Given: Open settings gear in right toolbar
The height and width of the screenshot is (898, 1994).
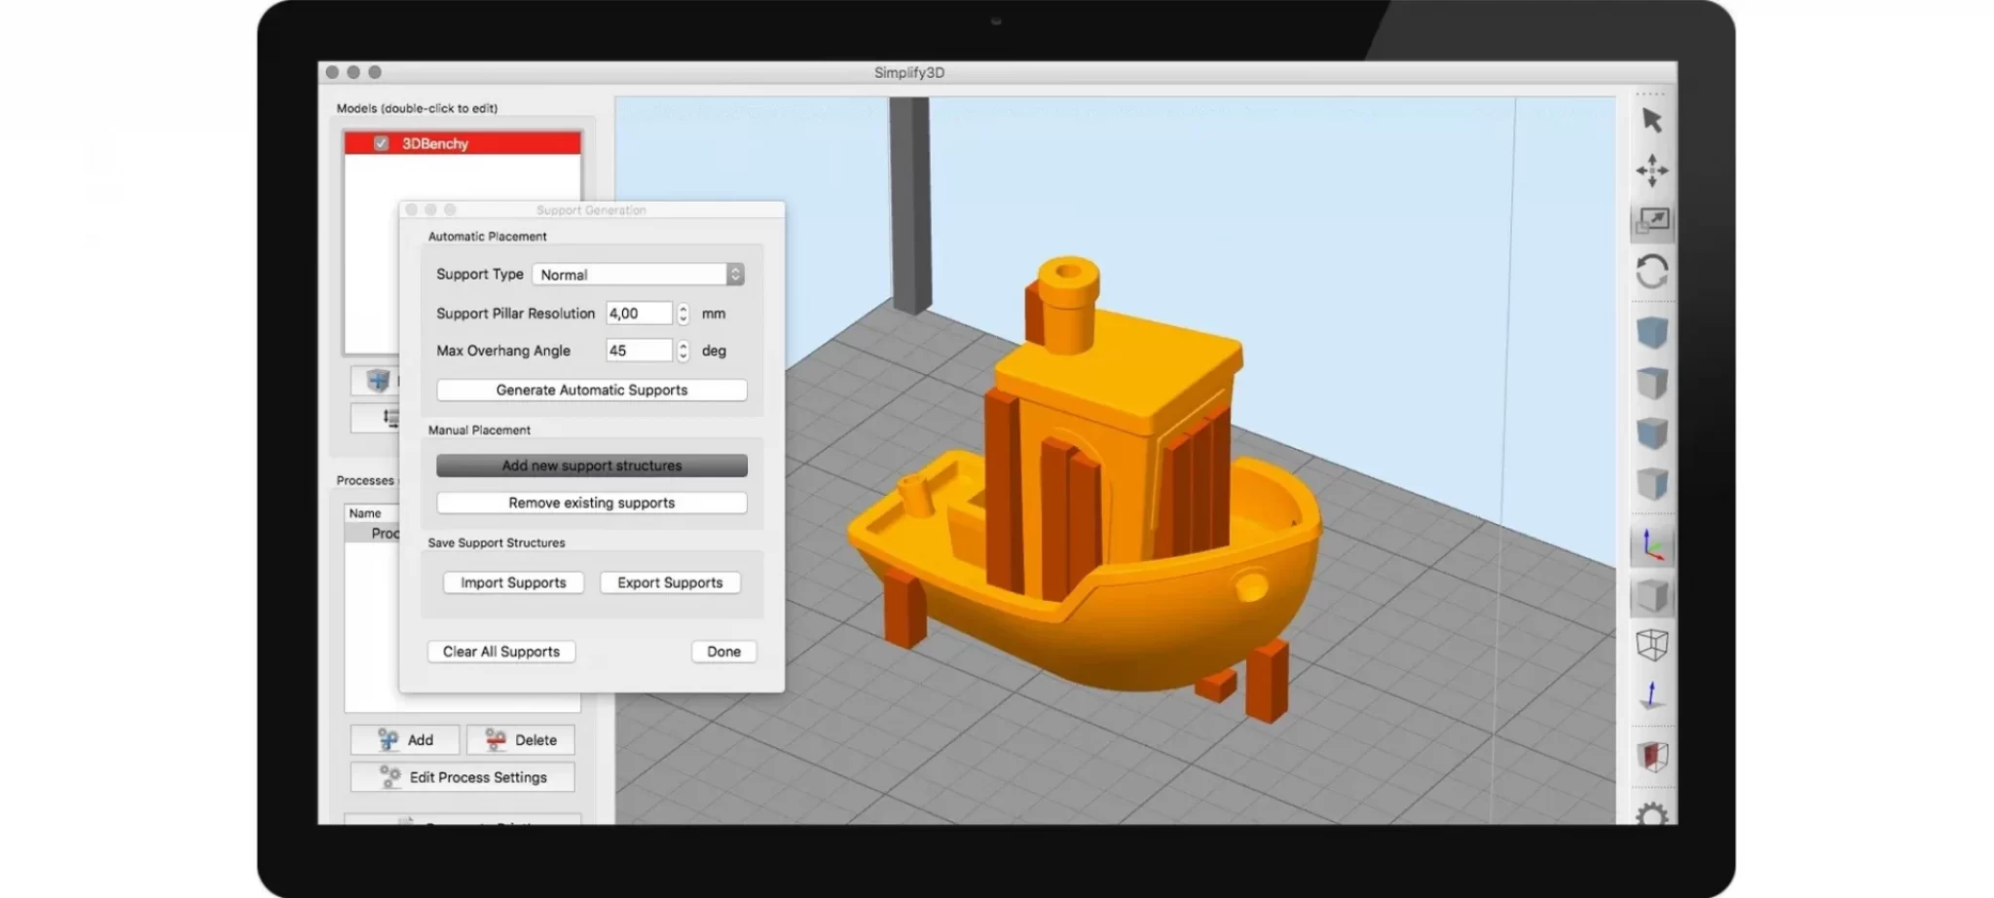Looking at the screenshot, I should (x=1652, y=814).
